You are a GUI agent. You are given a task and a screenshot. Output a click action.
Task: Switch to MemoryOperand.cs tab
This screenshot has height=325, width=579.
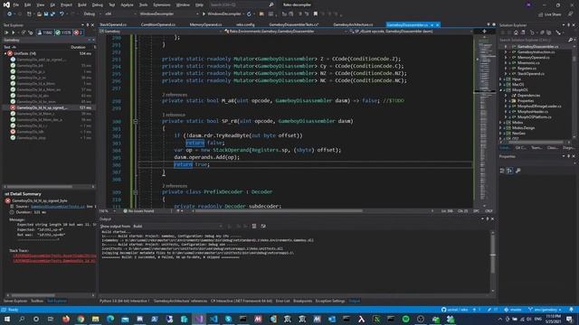click(205, 24)
